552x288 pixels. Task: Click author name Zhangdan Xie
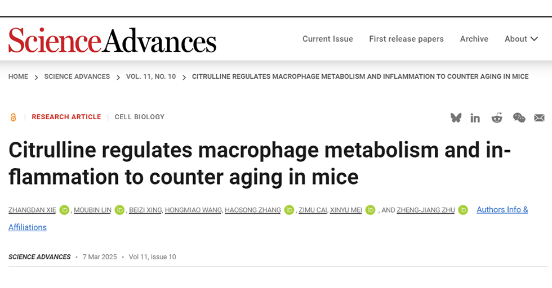pos(32,210)
